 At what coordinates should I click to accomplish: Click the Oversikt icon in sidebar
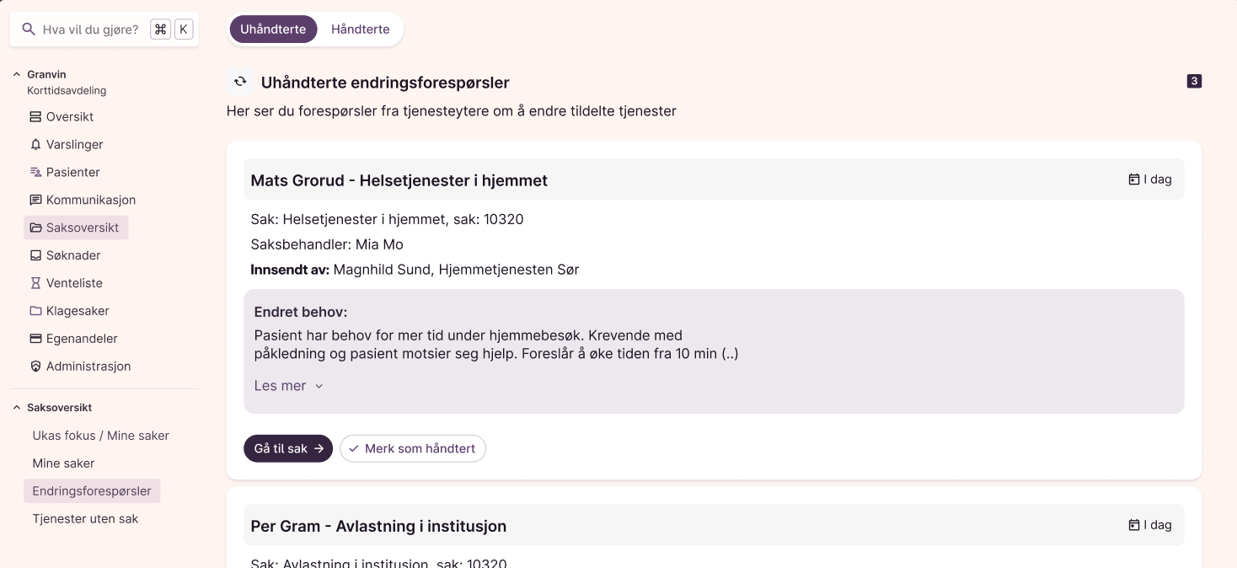(x=35, y=117)
